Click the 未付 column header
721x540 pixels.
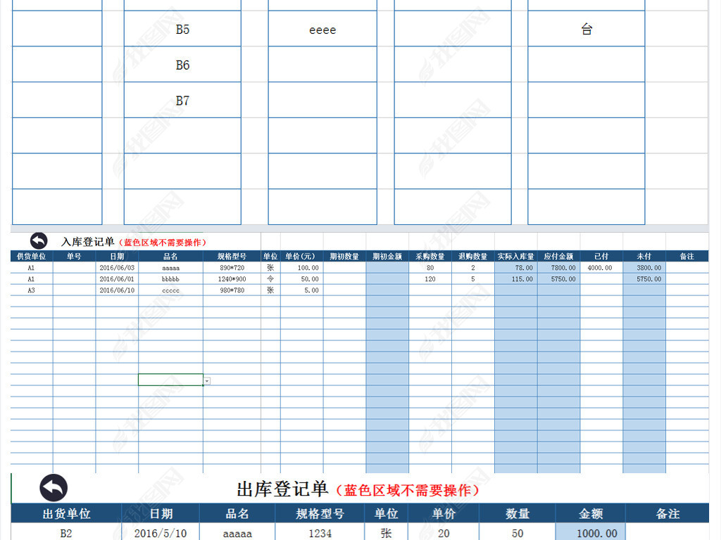point(644,257)
